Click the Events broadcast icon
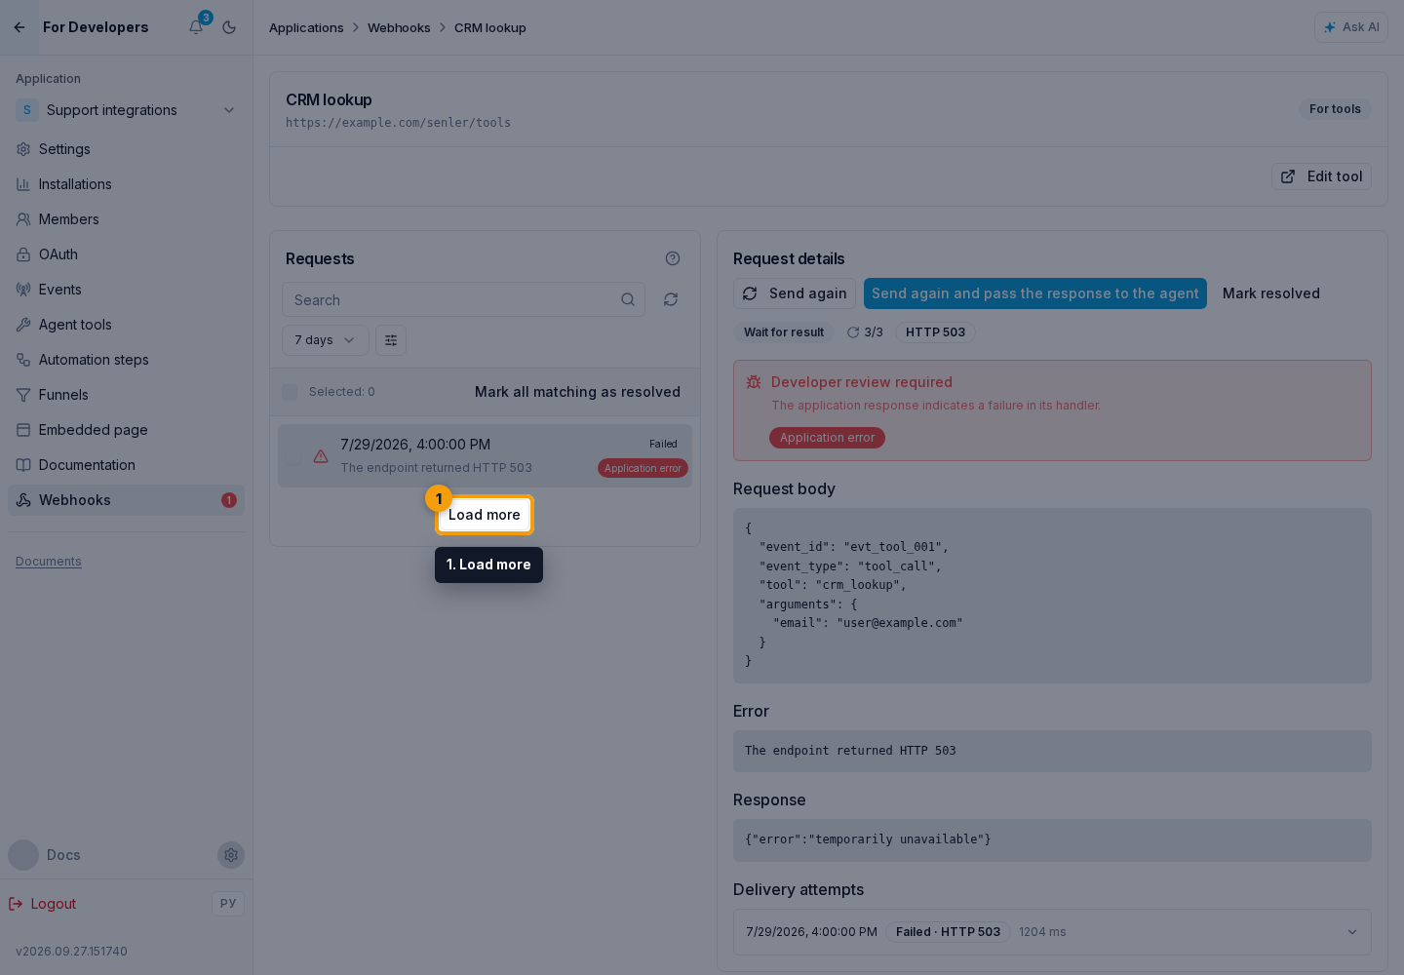Viewport: 1404px width, 975px height. (23, 290)
